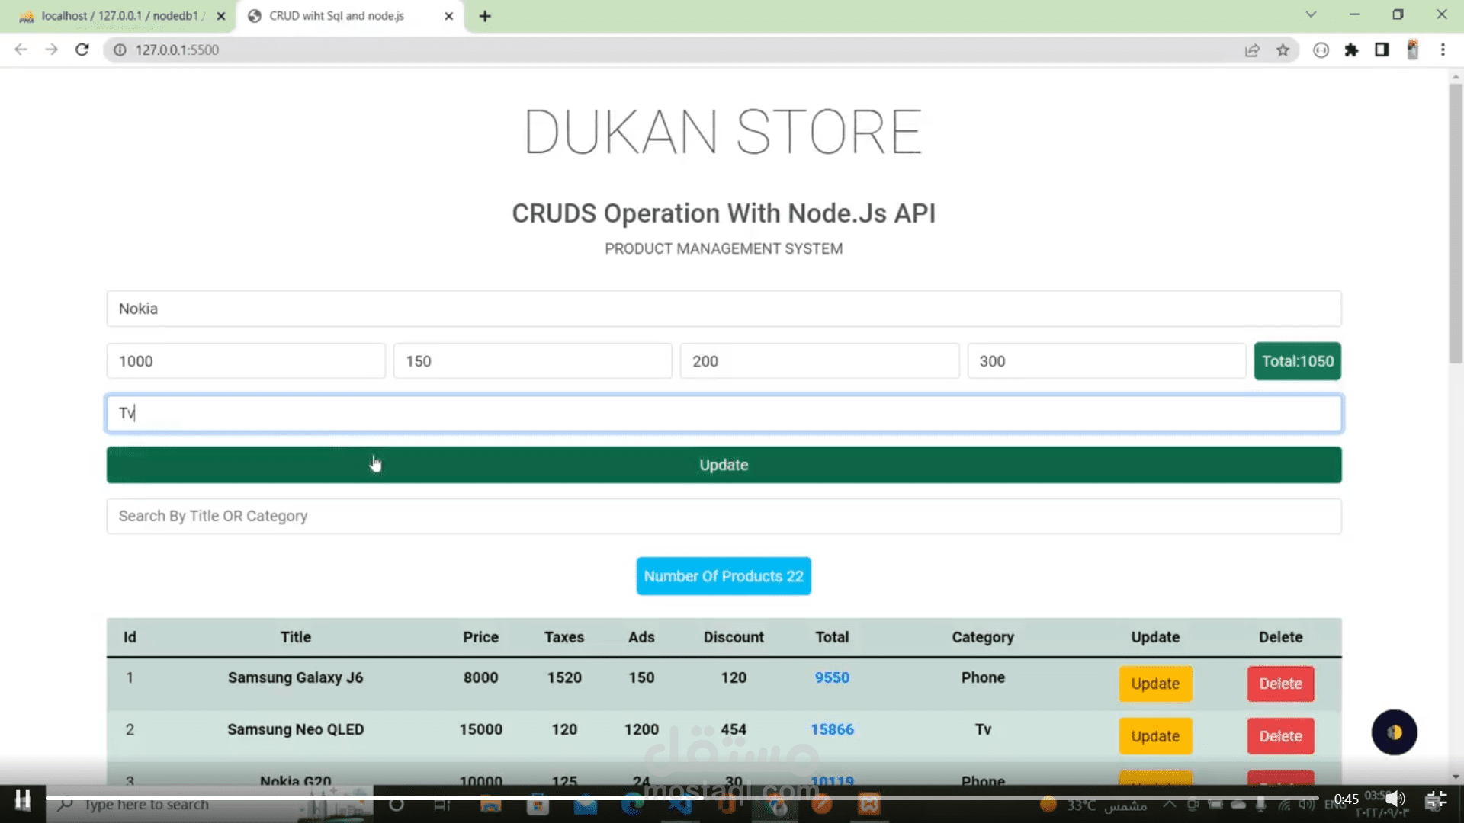Bookmark this page with the star
This screenshot has width=1464, height=823.
click(x=1283, y=50)
